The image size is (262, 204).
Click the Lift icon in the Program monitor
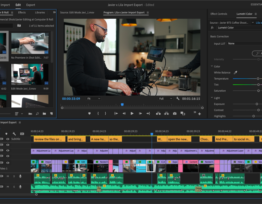coord(158,114)
